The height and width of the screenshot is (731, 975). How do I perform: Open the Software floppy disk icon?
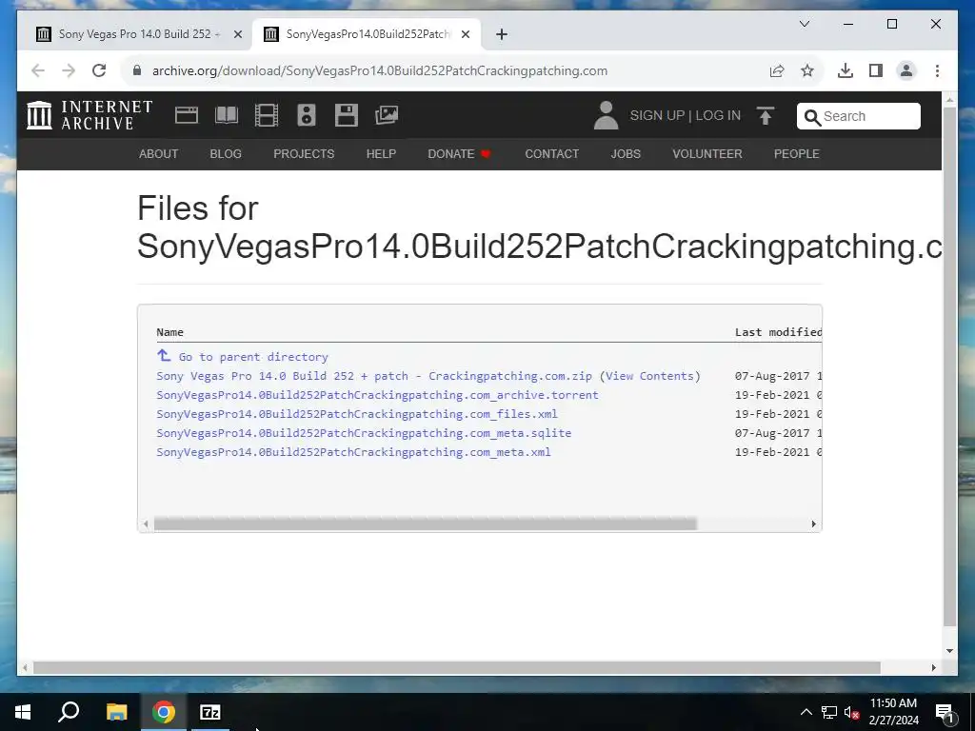(347, 115)
